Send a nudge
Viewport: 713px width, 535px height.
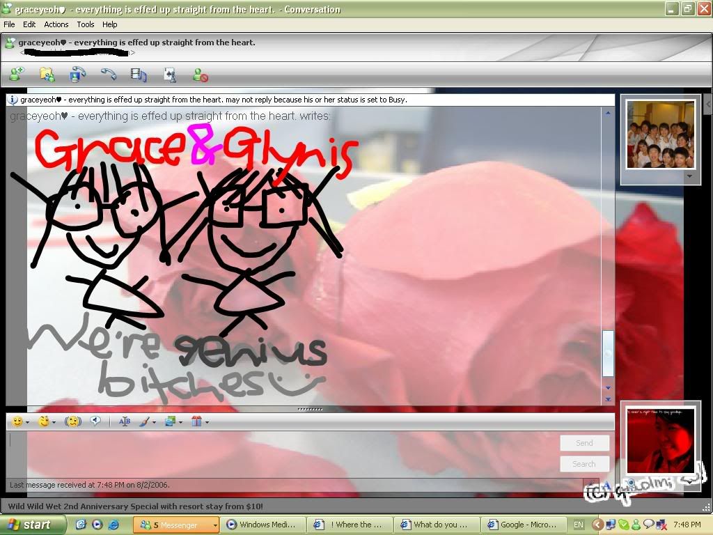pos(72,421)
